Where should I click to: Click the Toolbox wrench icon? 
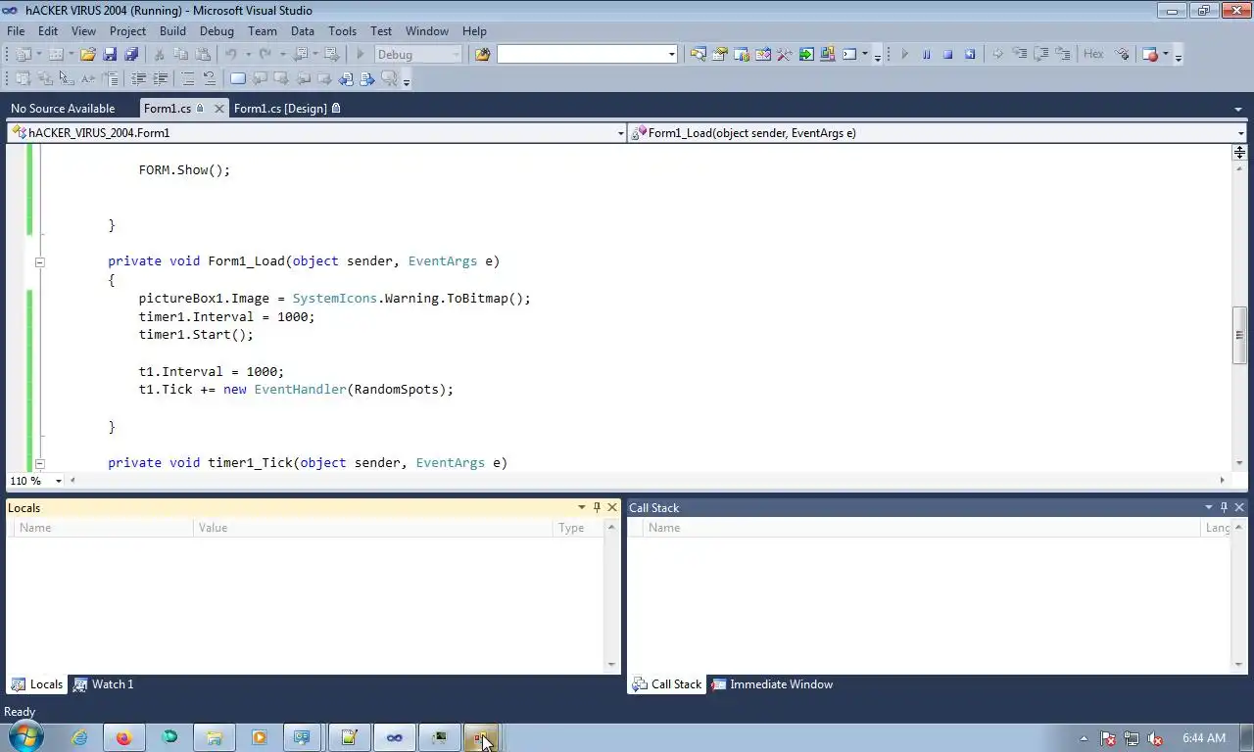click(x=784, y=55)
